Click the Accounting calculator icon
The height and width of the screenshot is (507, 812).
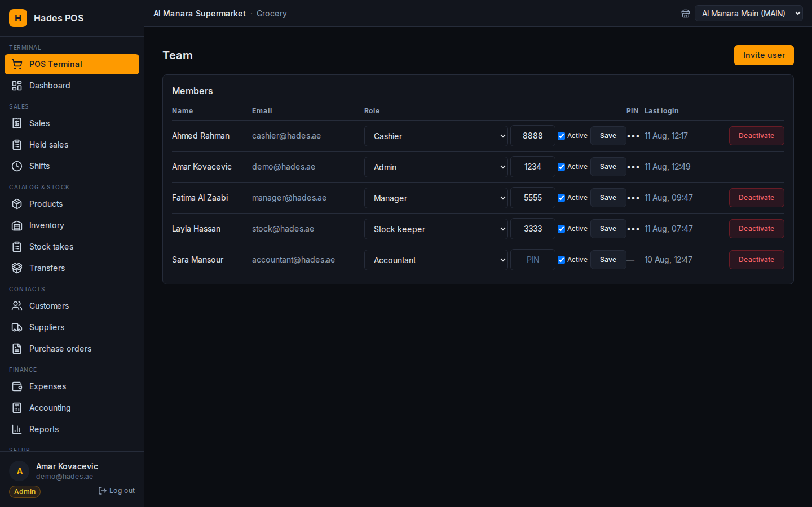(17, 408)
